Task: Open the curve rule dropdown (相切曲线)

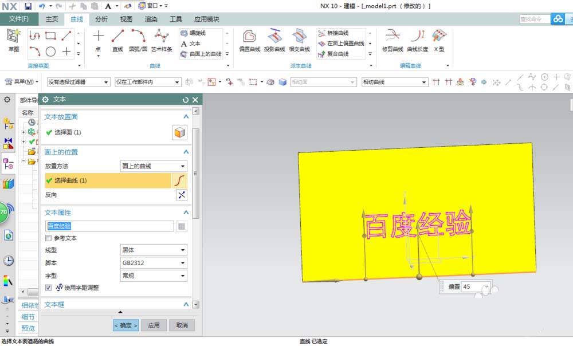Action: pos(395,82)
